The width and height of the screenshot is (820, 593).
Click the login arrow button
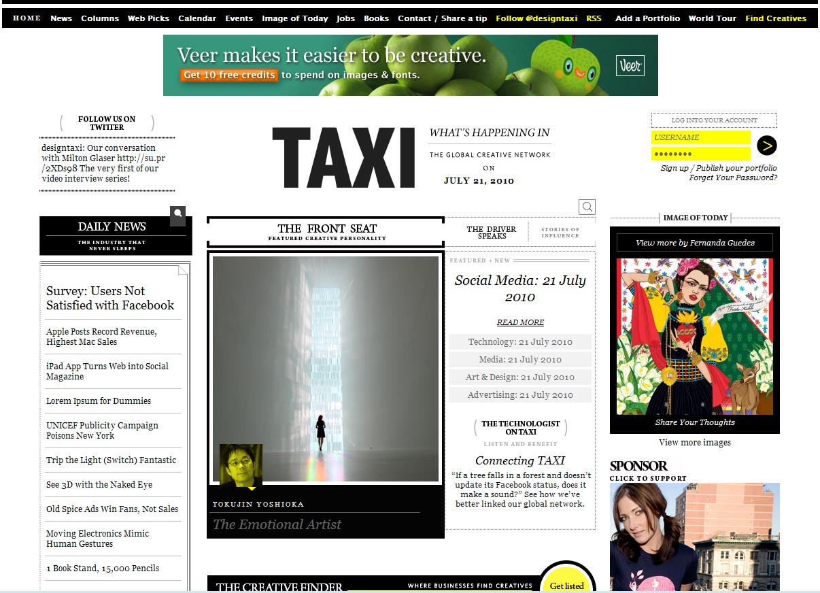766,145
